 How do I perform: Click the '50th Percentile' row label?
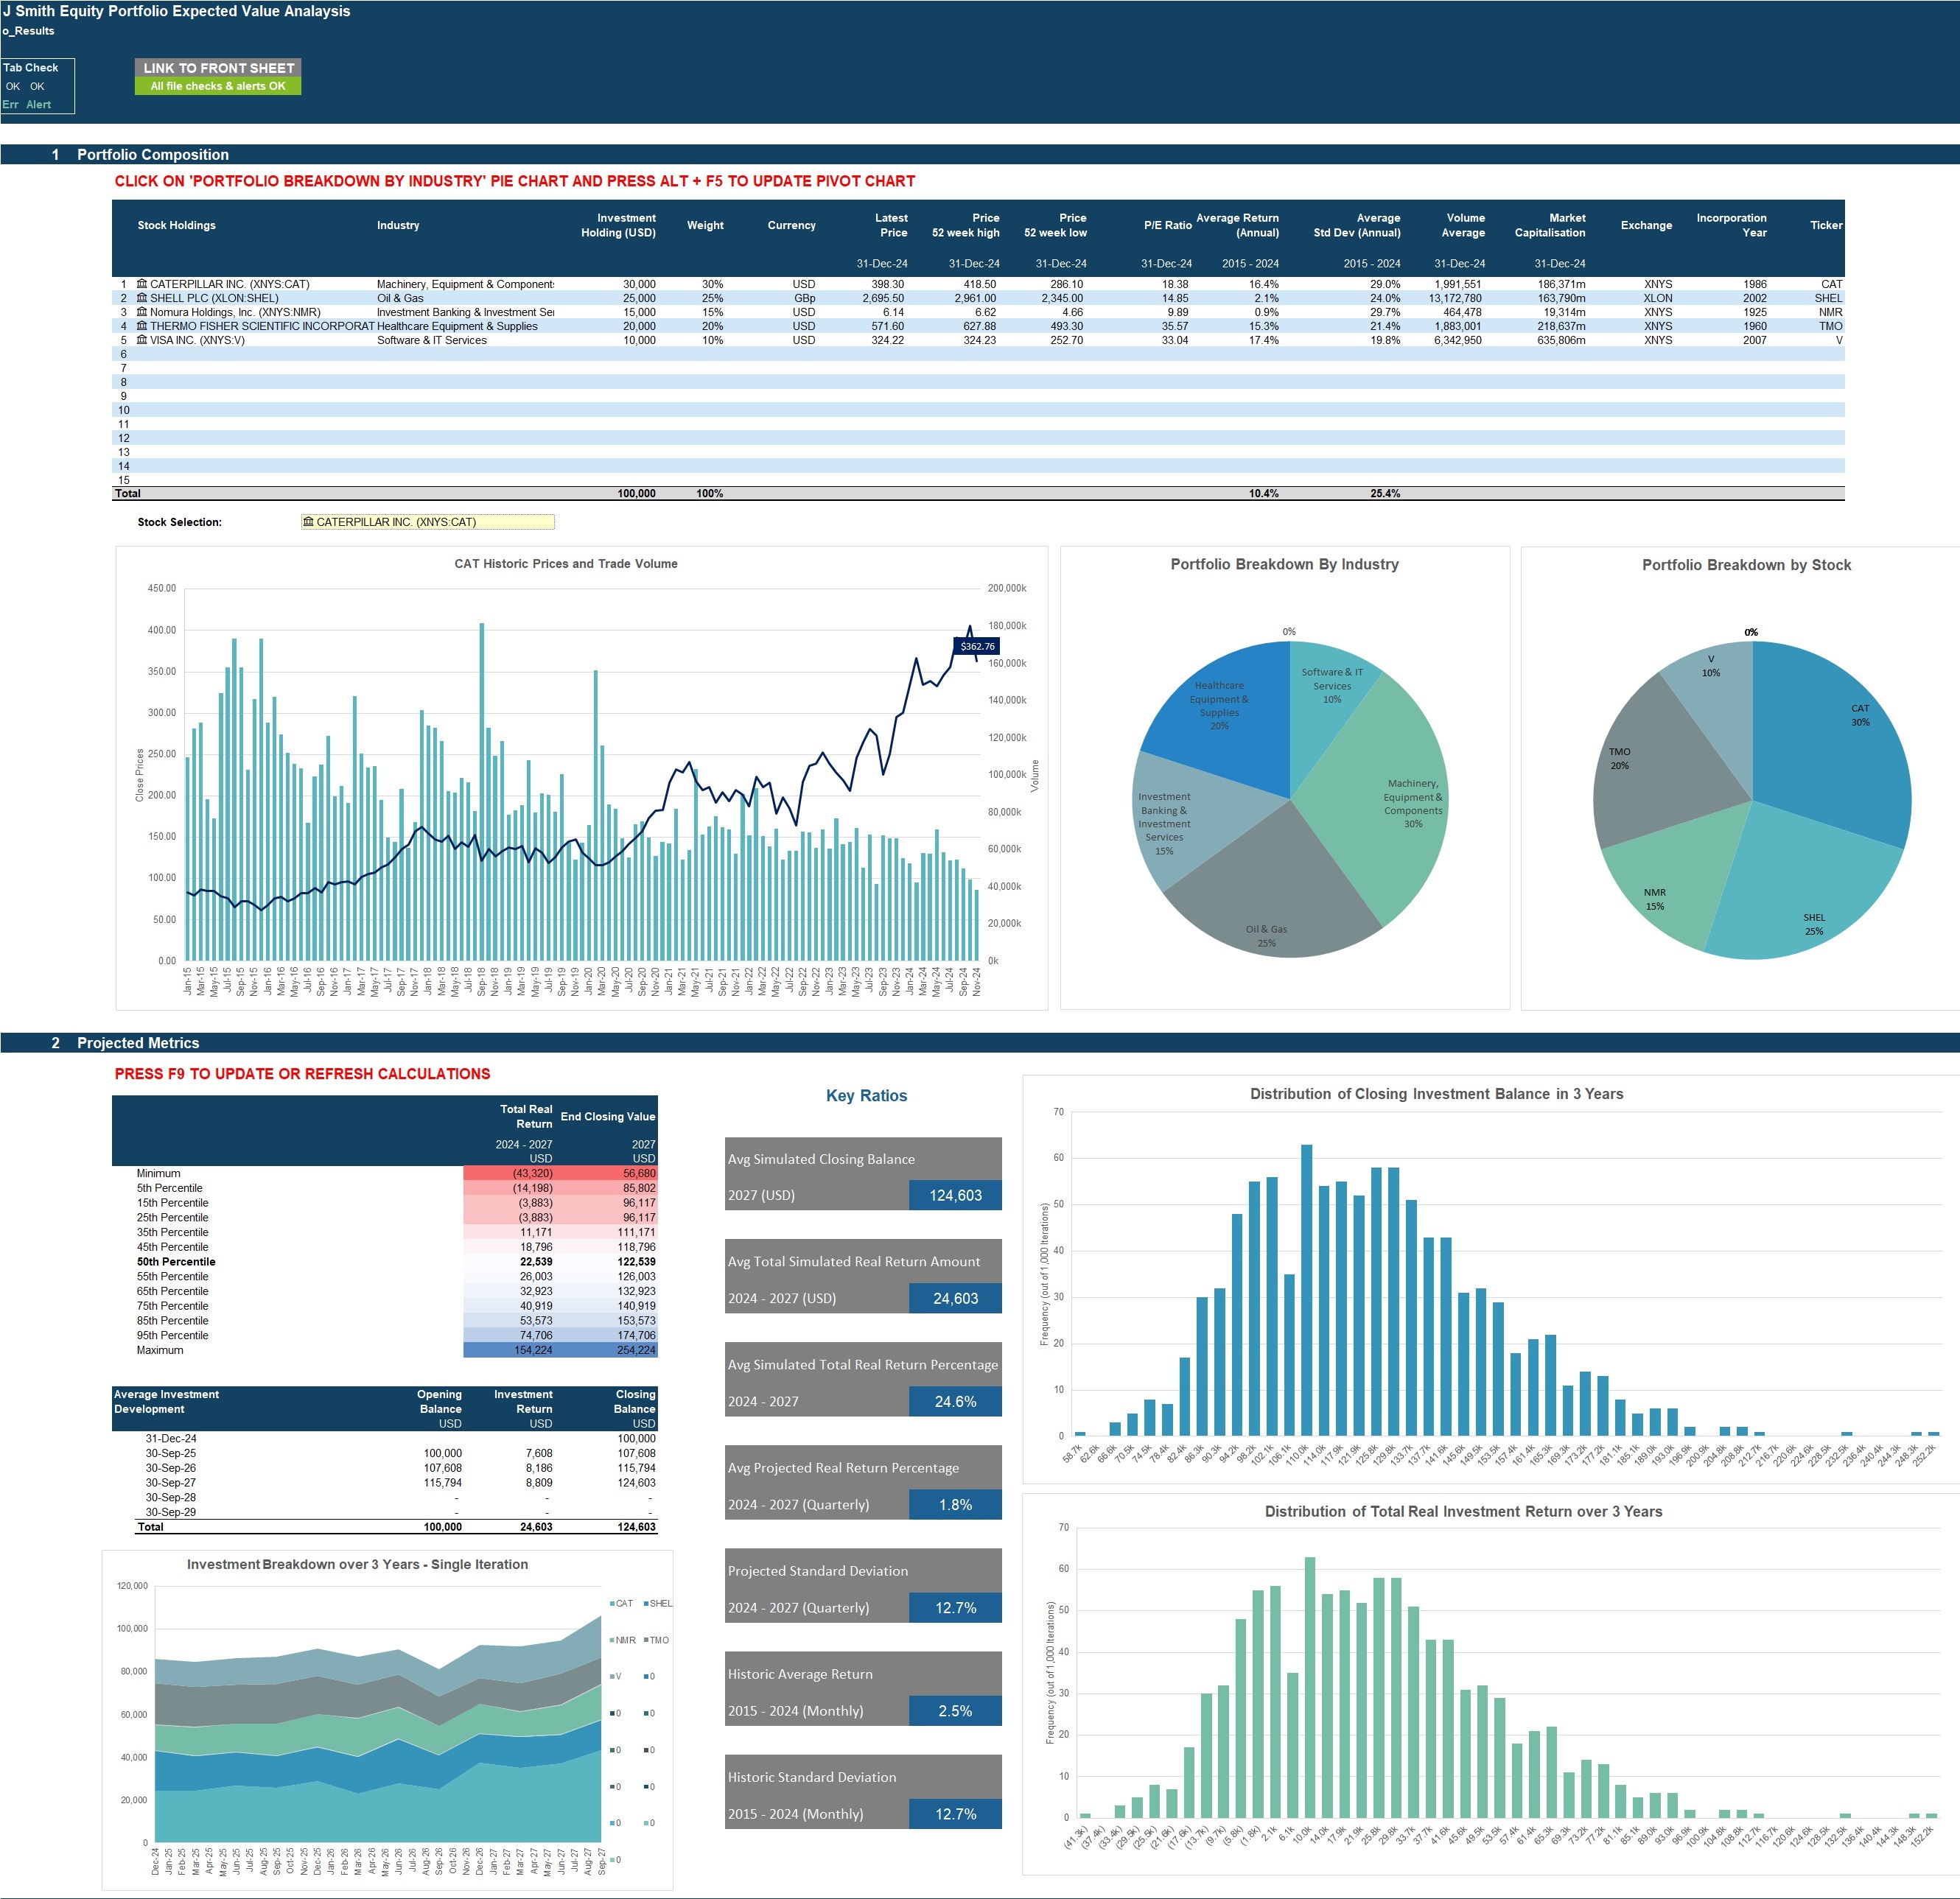coord(176,1261)
